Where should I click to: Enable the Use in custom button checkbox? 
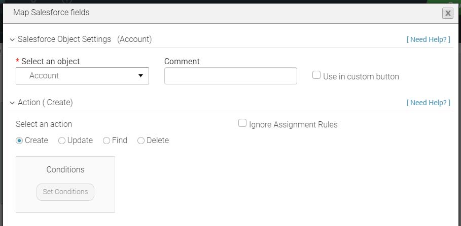tap(316, 75)
